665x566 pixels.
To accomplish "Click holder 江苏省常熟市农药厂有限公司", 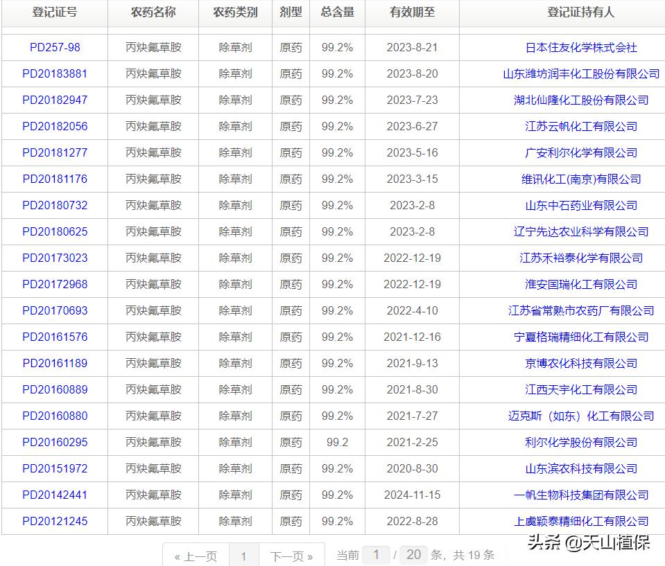I will click(581, 311).
